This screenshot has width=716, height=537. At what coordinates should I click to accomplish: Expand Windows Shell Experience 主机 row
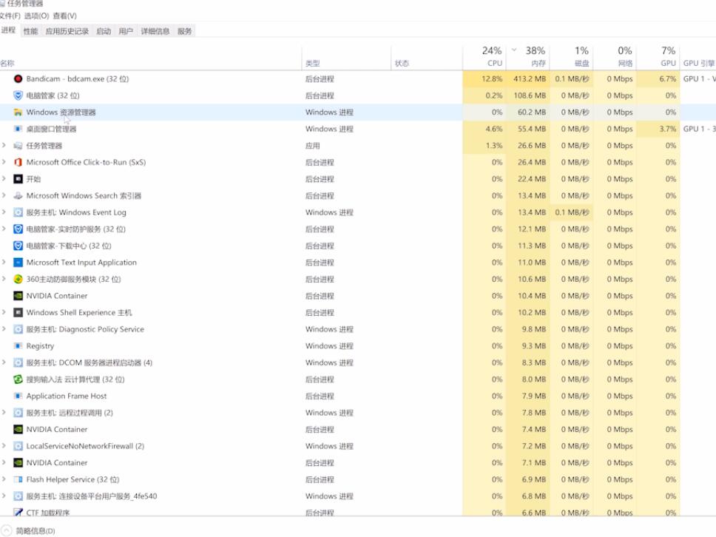pos(4,312)
